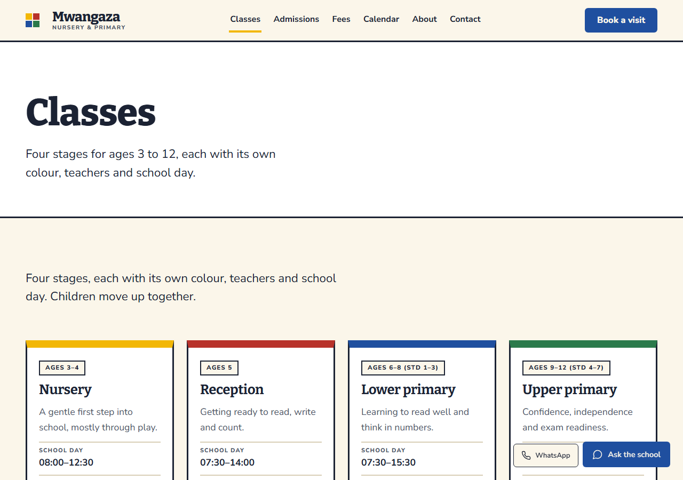Open the Lower primary card heading

(x=408, y=390)
